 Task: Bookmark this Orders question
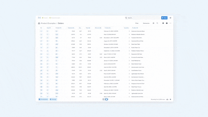[163, 23]
